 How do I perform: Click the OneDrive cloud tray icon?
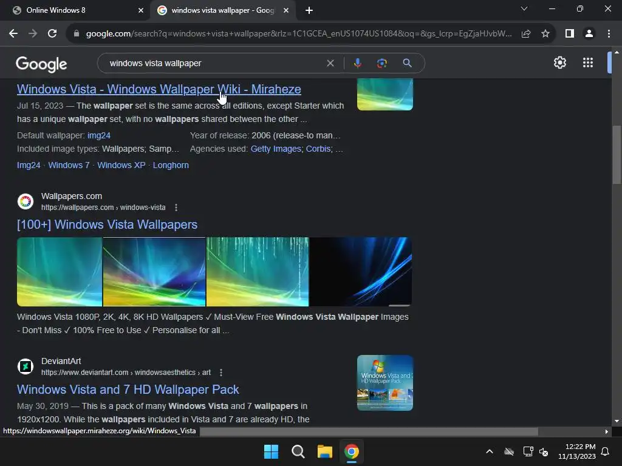pyautogui.click(x=509, y=451)
